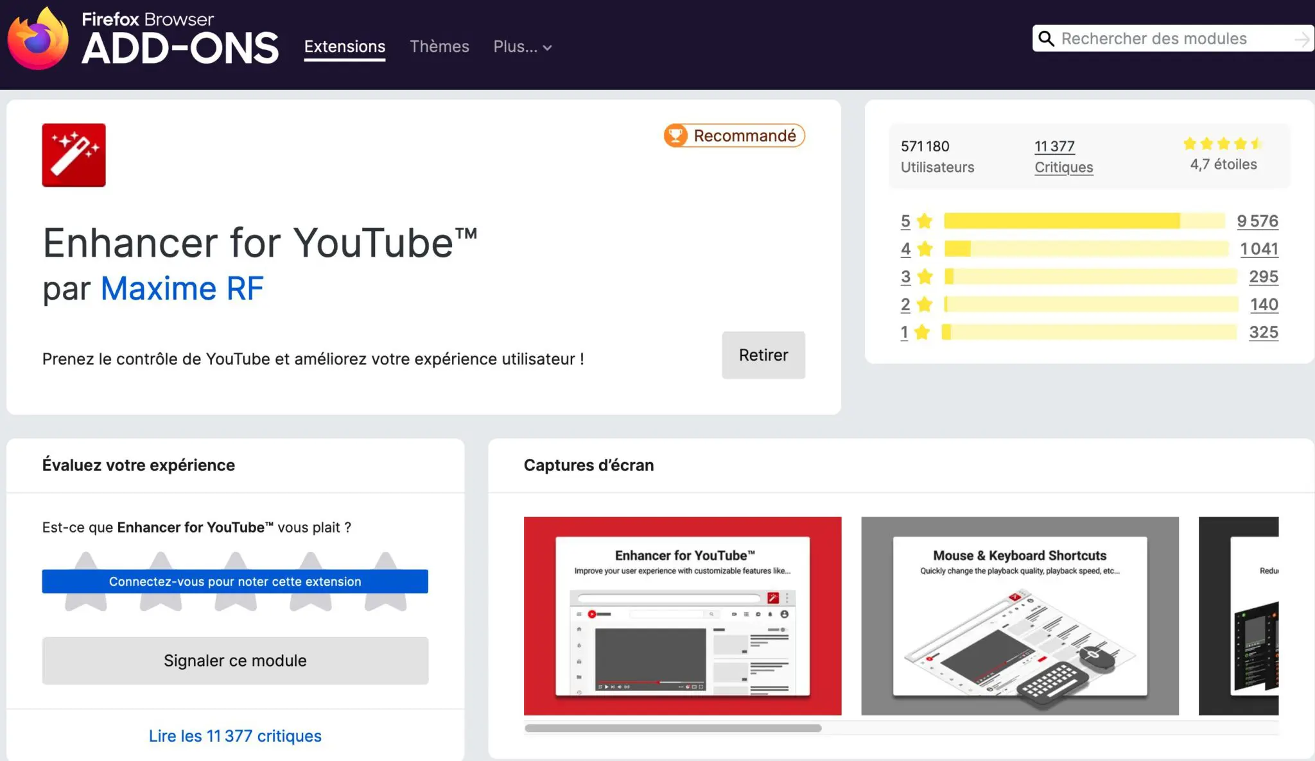
Task: Click Lire les 11 377 critiques
Action: tap(235, 735)
